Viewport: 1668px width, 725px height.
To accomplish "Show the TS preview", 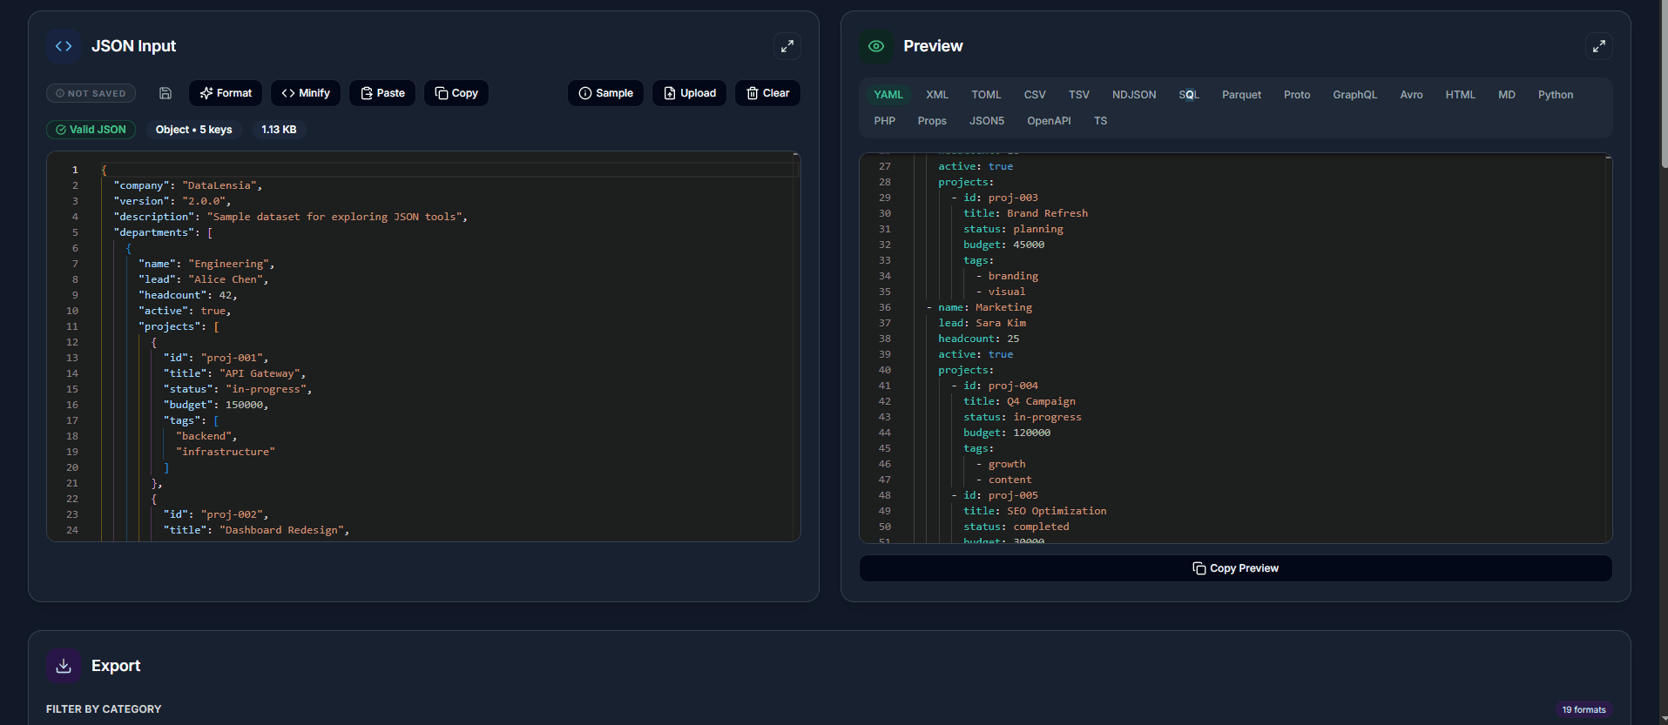I will pyautogui.click(x=1101, y=121).
